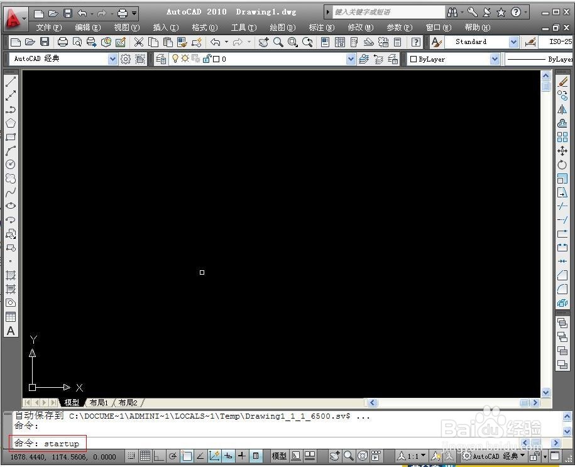Select the Rectangle draw tool
The image size is (575, 467).
tap(11, 137)
